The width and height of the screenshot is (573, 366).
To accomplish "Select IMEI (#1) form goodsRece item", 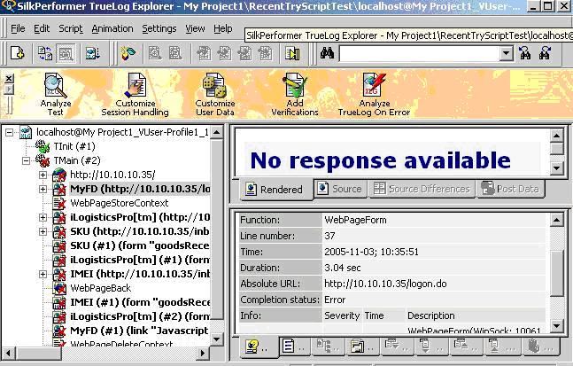I will point(140,302).
